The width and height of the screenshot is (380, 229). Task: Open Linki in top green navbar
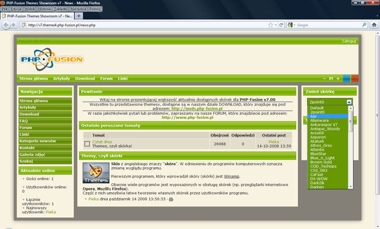point(123,79)
